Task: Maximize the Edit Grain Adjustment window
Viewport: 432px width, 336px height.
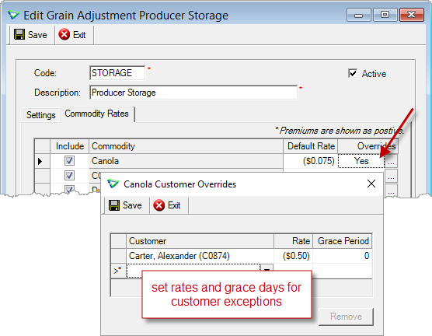Action: [x=385, y=15]
